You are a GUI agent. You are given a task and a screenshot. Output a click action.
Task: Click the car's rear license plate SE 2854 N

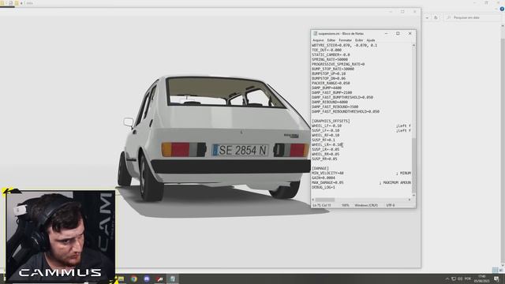[x=240, y=150]
